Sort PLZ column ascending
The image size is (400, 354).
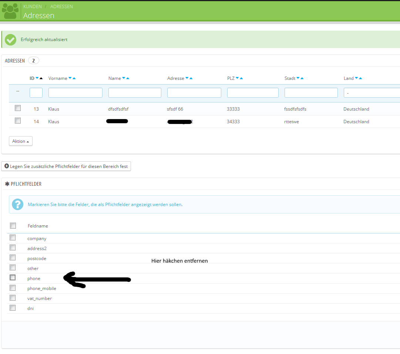click(x=241, y=78)
